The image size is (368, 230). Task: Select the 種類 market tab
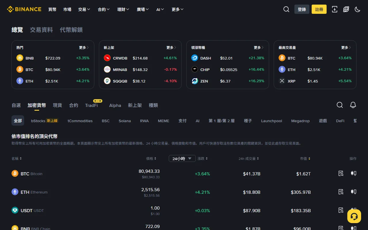pos(153,105)
